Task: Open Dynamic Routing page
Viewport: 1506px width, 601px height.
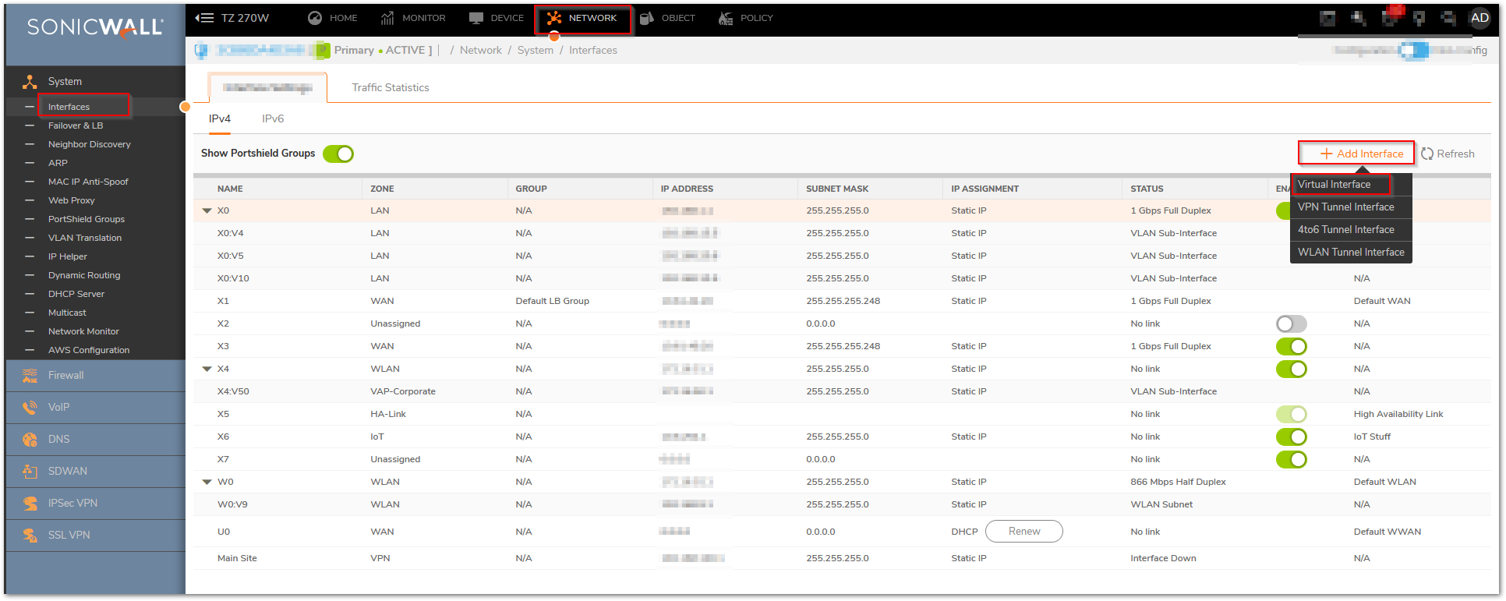Action: (x=83, y=275)
